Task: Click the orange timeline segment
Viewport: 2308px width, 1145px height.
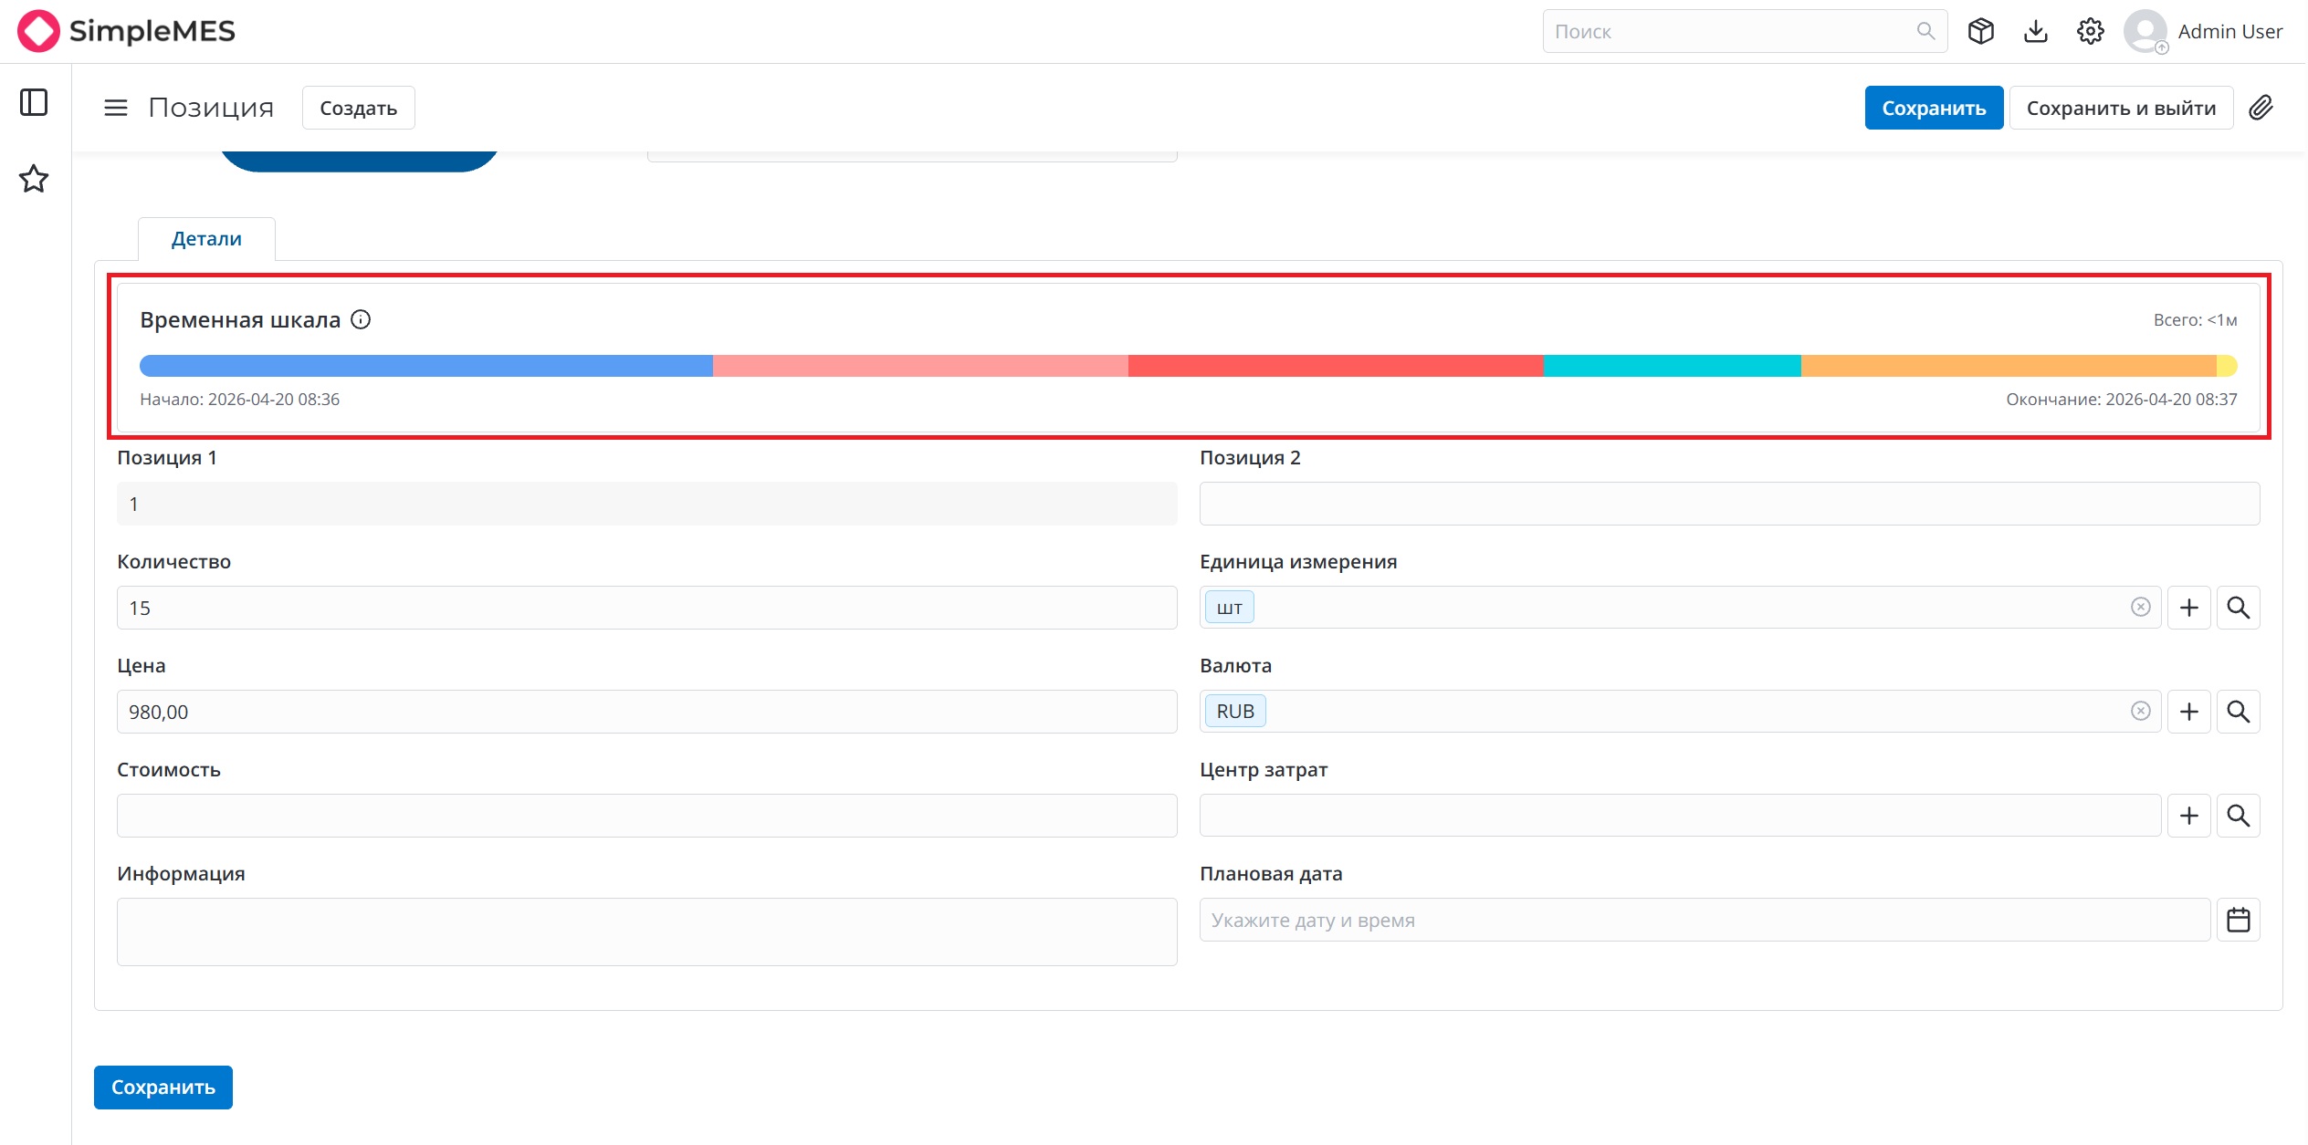Action: tap(2009, 366)
